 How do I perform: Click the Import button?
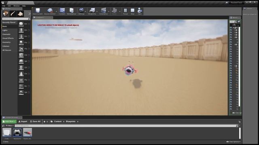(23, 122)
